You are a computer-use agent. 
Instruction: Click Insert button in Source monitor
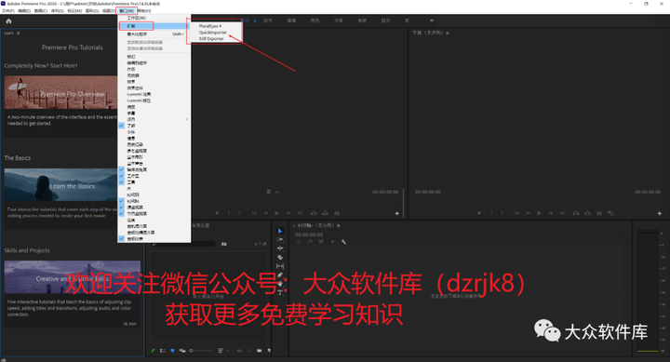click(314, 213)
